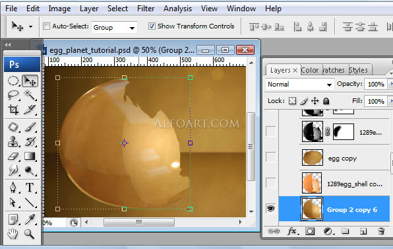The image size is (393, 249).
Task: Select the Pen tool
Action: coord(13,188)
